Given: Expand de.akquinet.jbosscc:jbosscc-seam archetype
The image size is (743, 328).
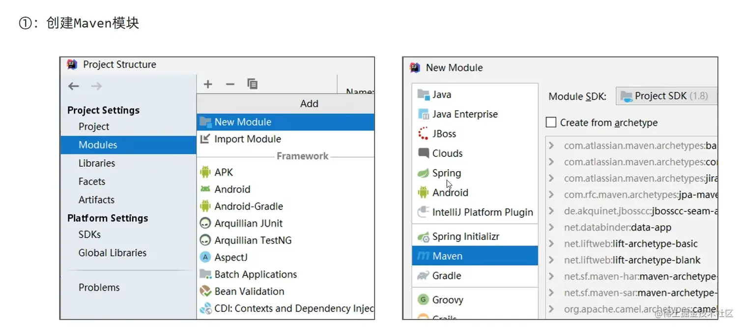Looking at the screenshot, I should coord(551,211).
